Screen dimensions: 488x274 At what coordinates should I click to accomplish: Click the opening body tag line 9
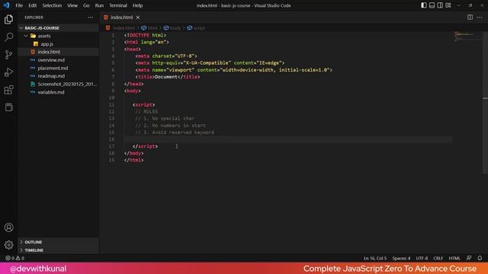[132, 91]
